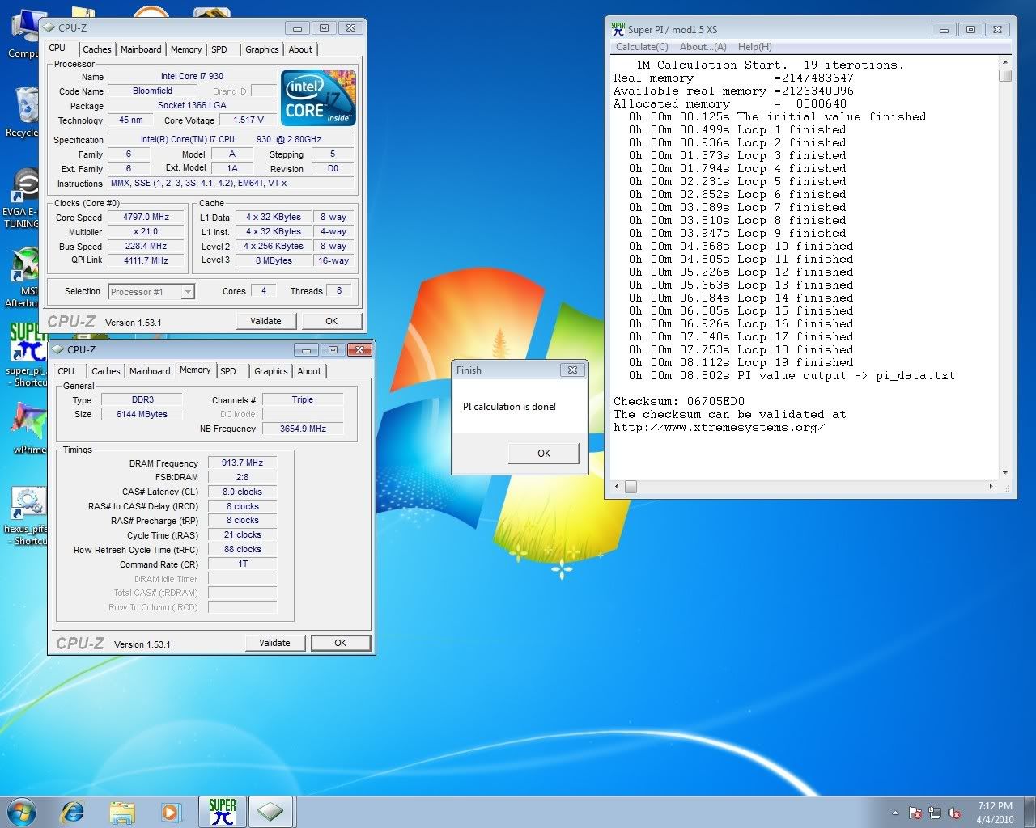1036x828 pixels.
Task: Select super_pi shortcut desktop icon
Action: pos(26,356)
